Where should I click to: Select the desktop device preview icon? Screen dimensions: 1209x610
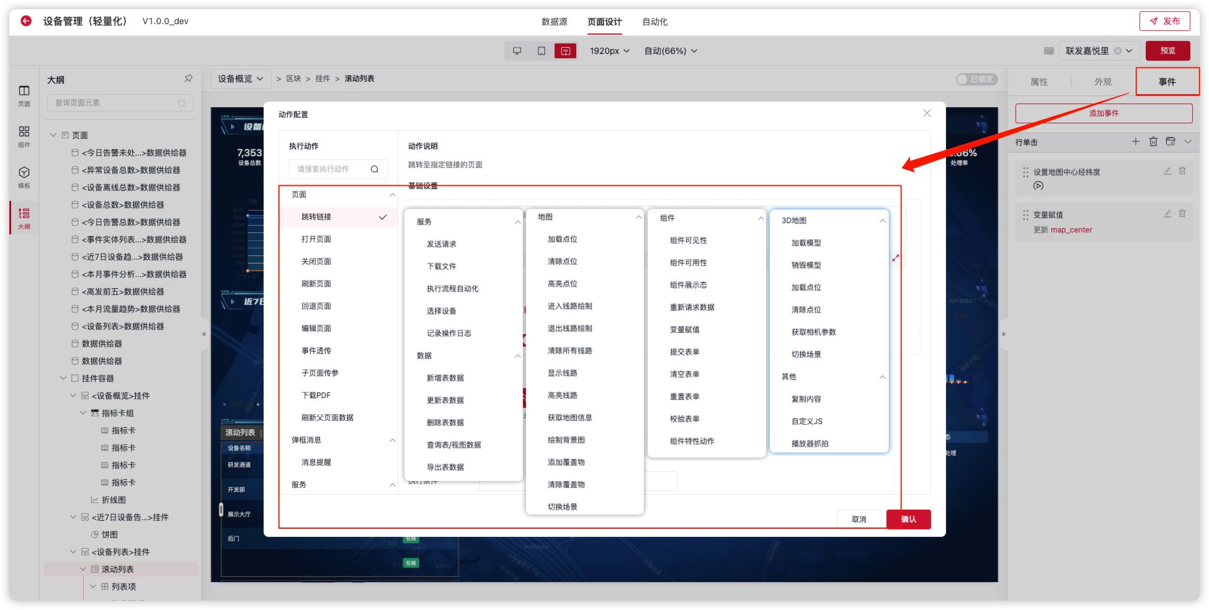(517, 51)
